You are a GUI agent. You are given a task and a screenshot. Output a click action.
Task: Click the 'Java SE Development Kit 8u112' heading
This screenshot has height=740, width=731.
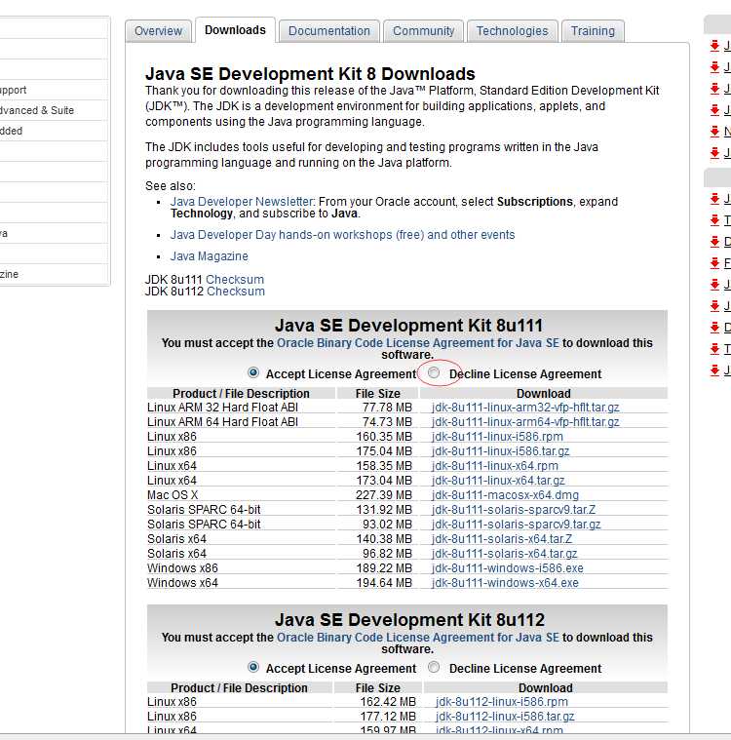click(x=409, y=620)
